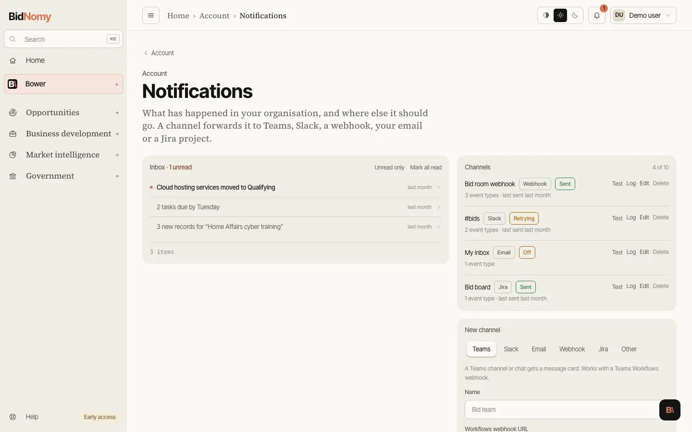The width and height of the screenshot is (692, 432).
Task: Select the system contrast theme icon
Action: click(x=546, y=15)
